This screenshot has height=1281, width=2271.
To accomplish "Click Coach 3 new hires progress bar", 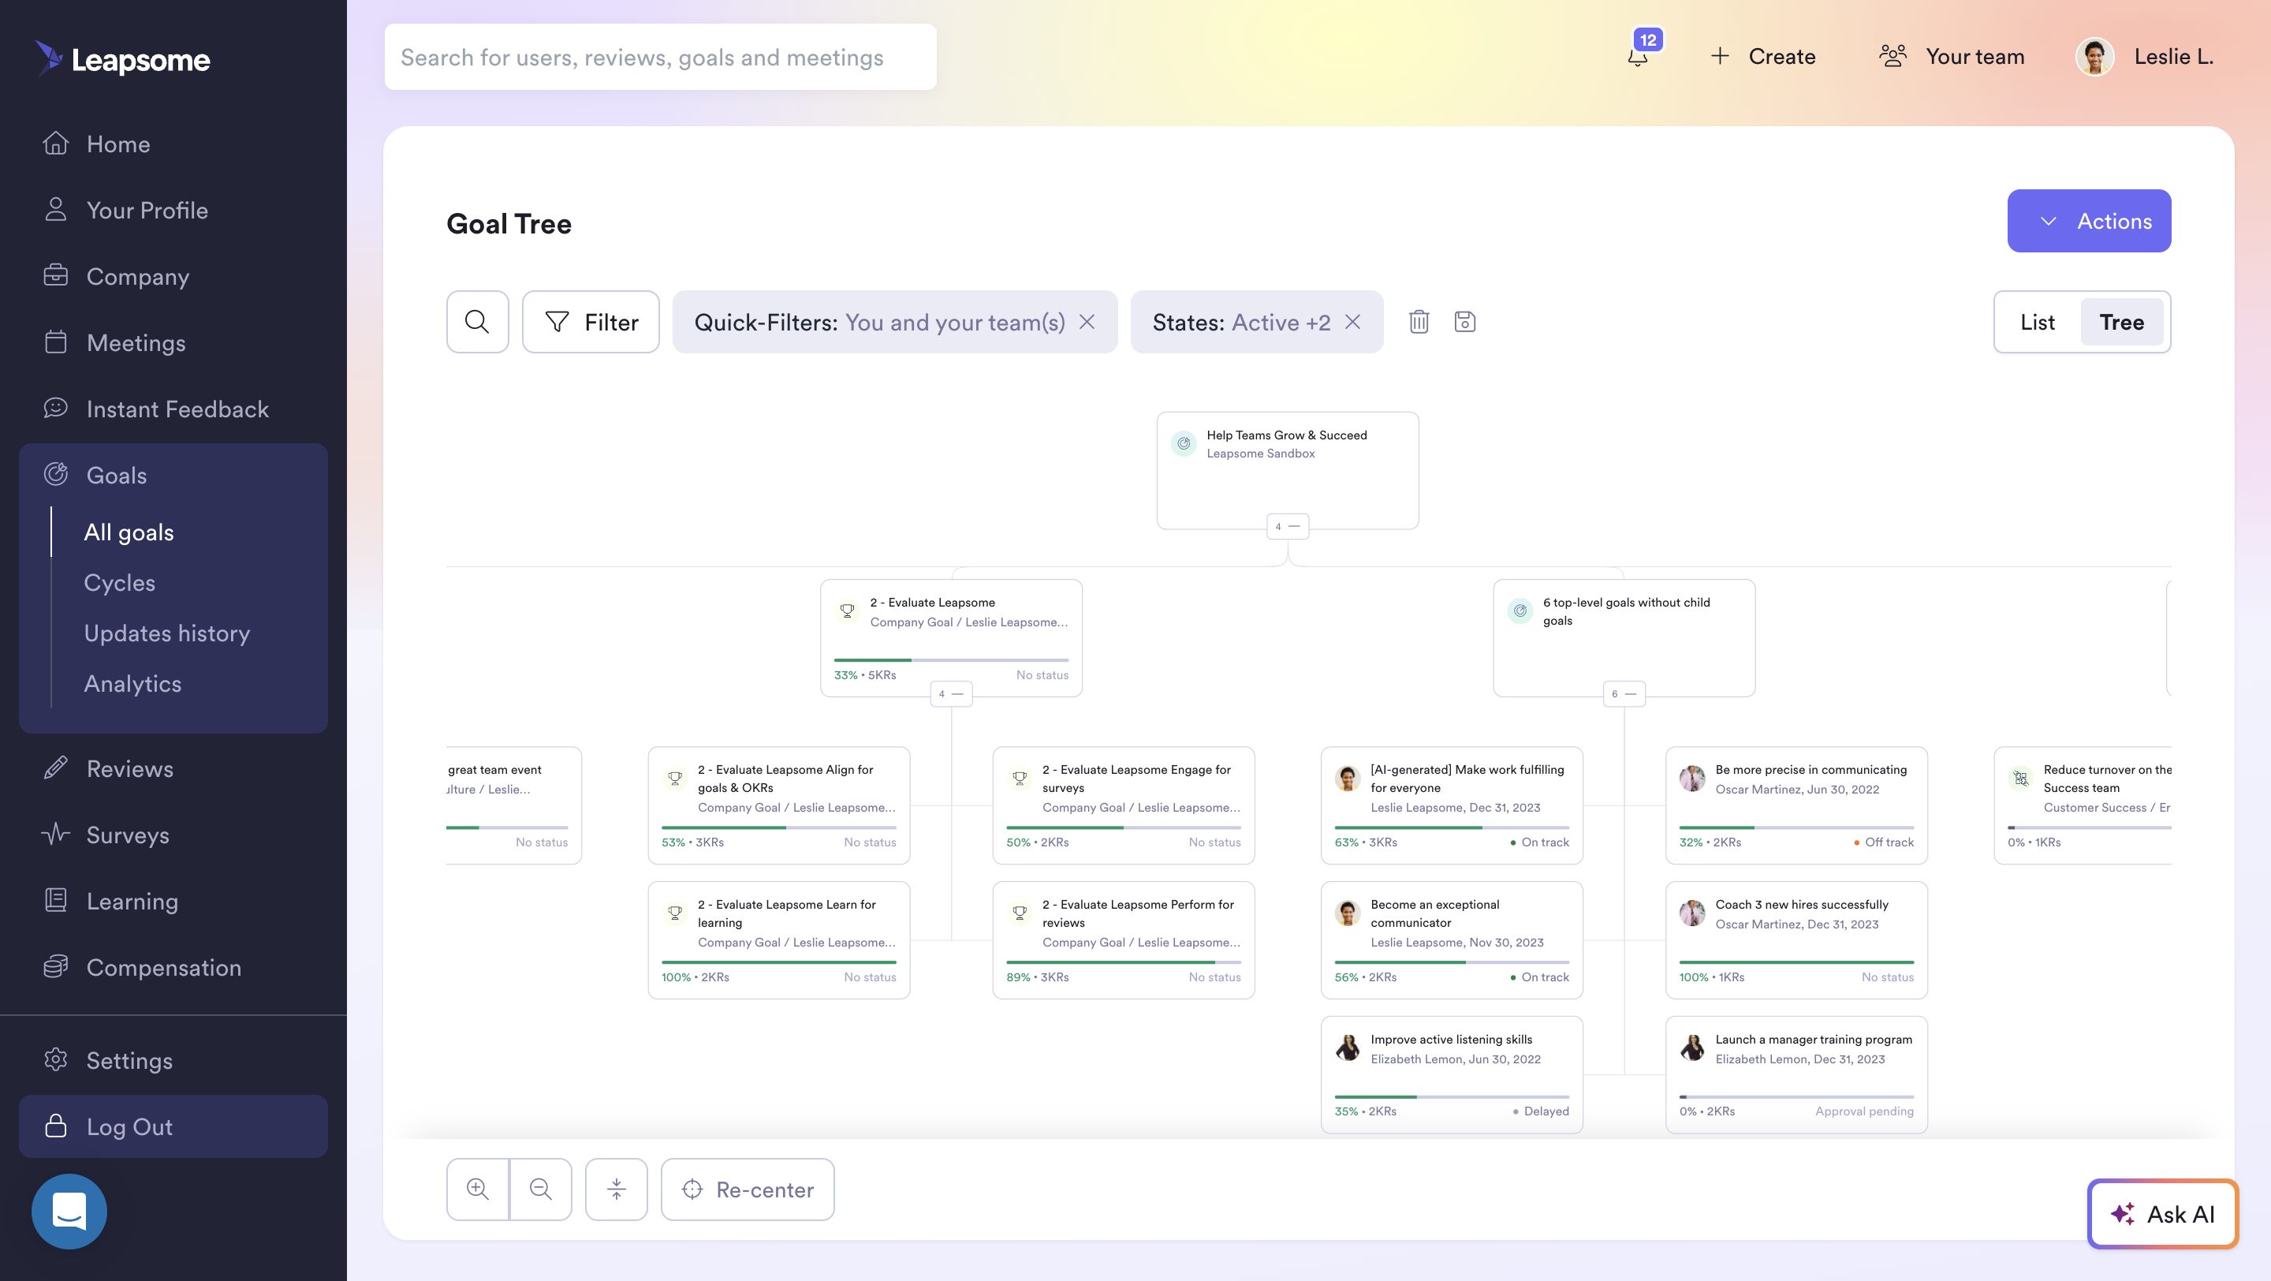I will pyautogui.click(x=1796, y=962).
